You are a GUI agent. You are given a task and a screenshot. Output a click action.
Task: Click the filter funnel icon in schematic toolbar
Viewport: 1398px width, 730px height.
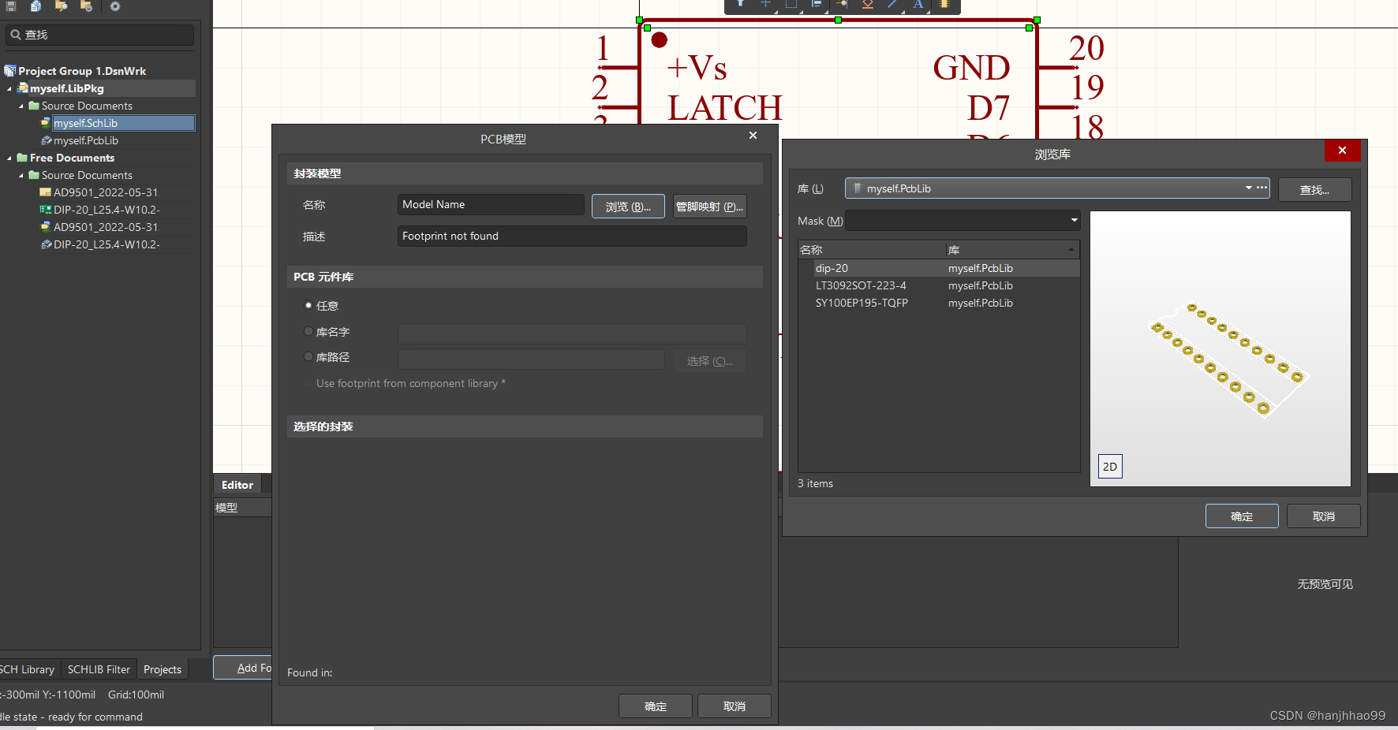[740, 4]
